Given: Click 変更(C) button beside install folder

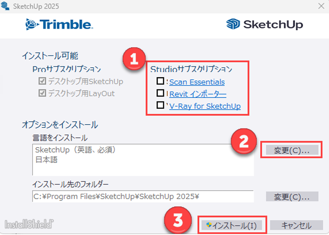Looking at the screenshot, I should (x=292, y=197).
